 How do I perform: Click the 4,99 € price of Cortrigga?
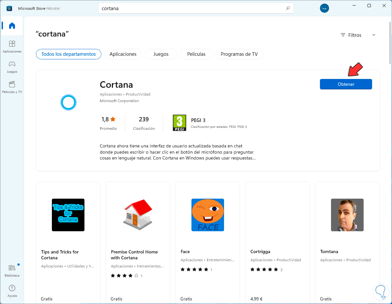point(256,299)
